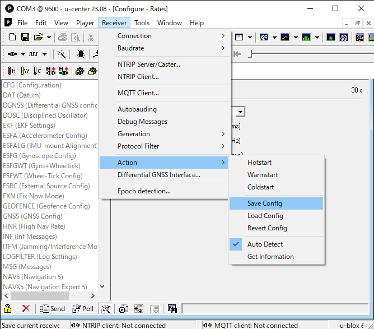Open dropdown arrow beside histogram view icon
This screenshot has width=374, height=329.
coord(317,38)
